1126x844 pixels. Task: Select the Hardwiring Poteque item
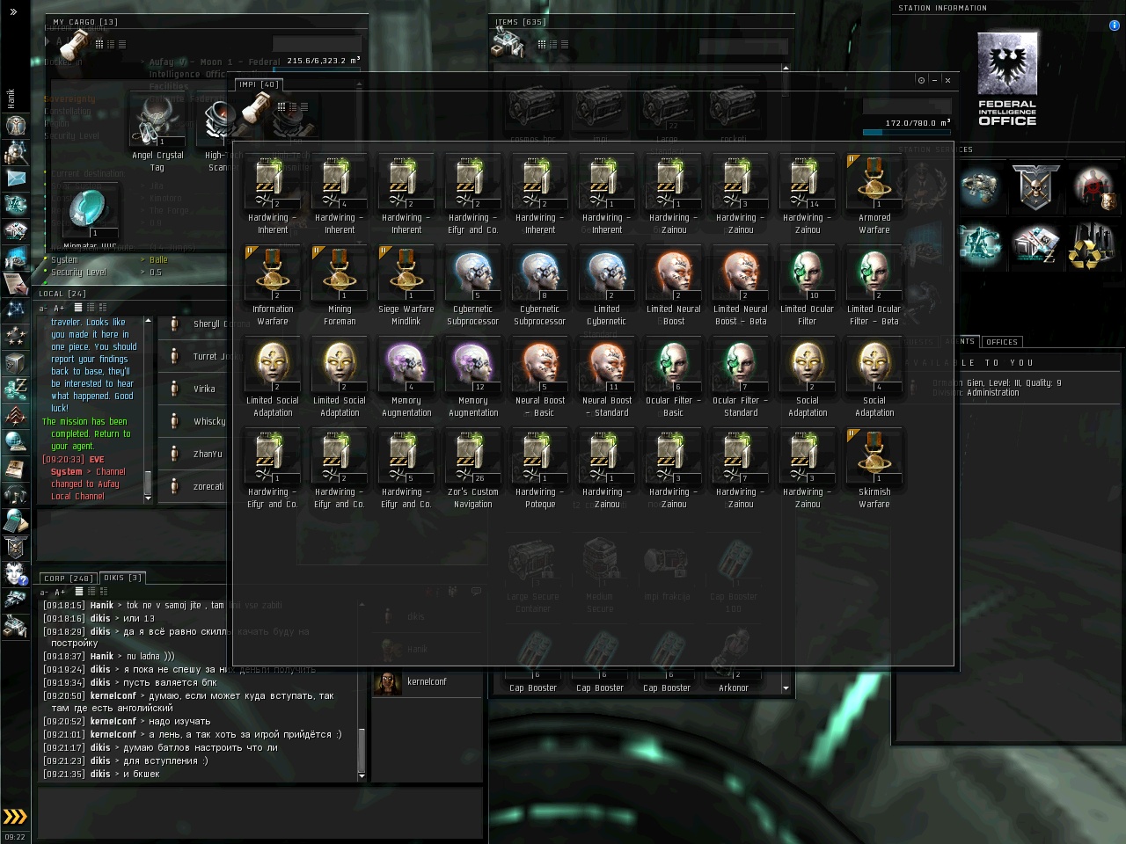540,470
